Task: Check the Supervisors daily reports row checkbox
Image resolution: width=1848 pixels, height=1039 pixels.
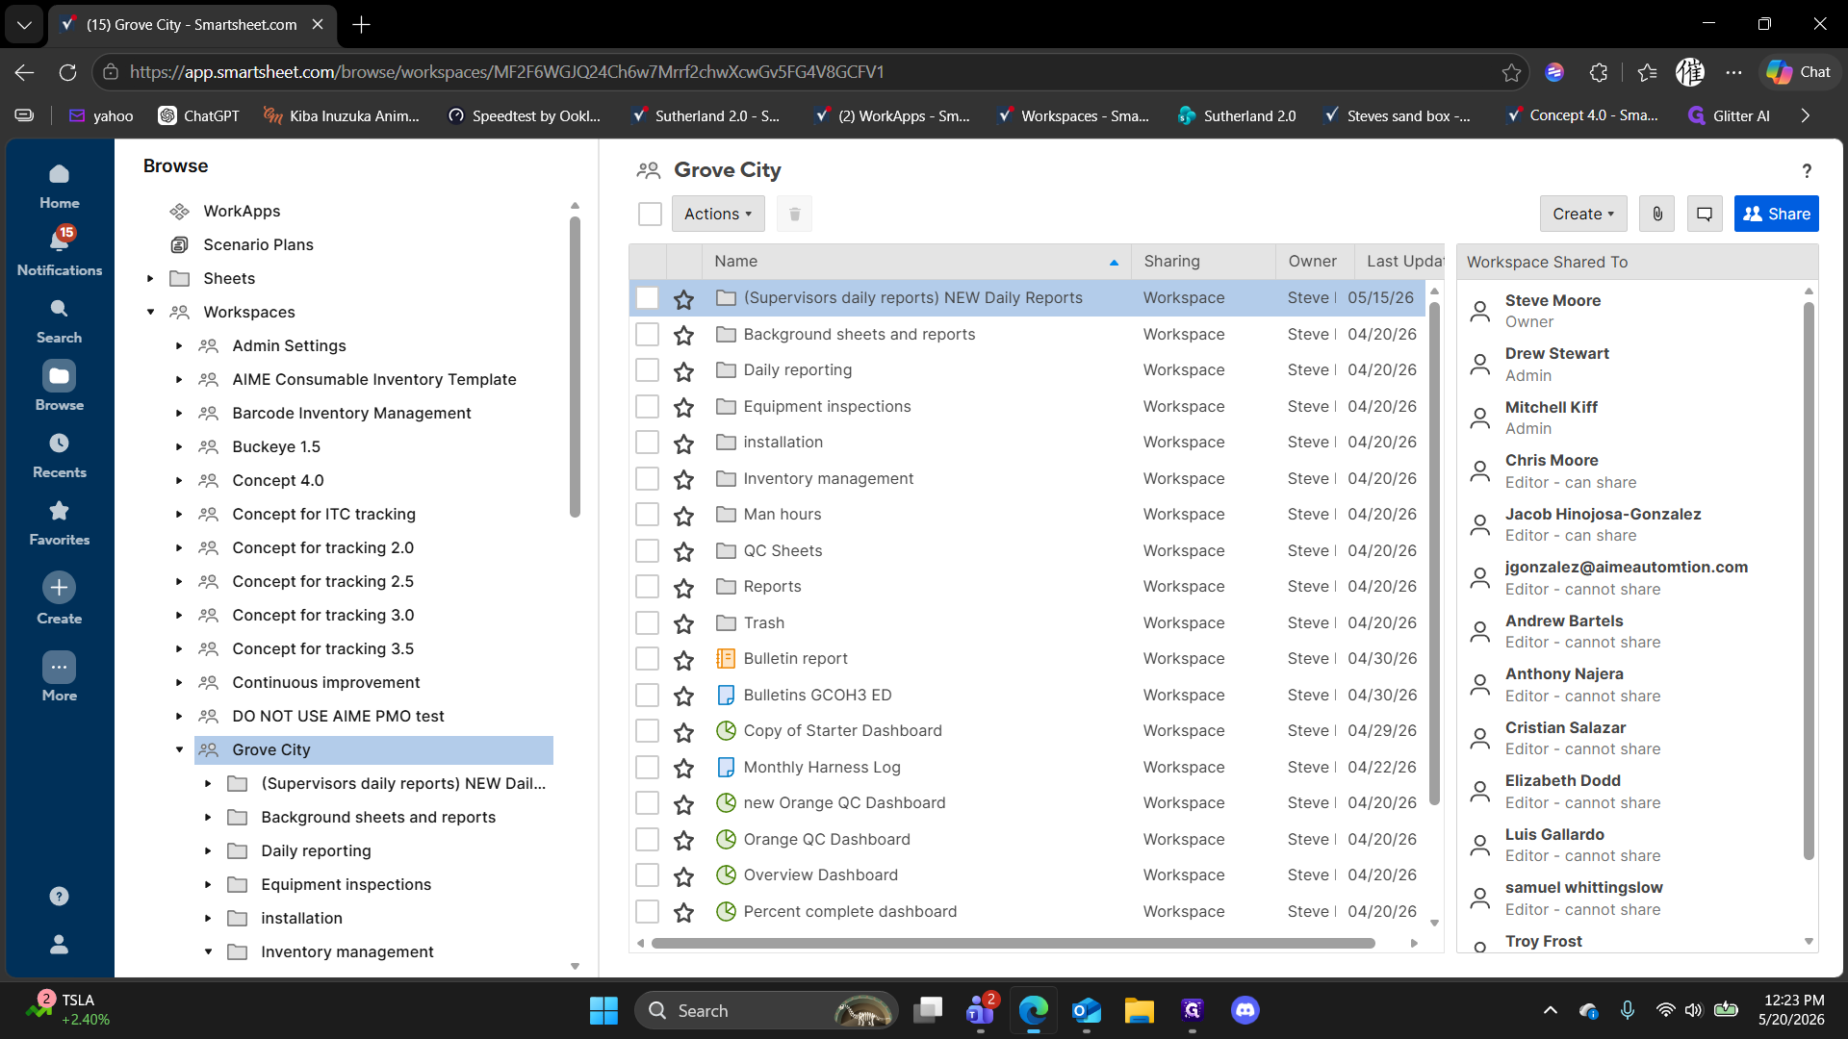Action: tap(647, 298)
